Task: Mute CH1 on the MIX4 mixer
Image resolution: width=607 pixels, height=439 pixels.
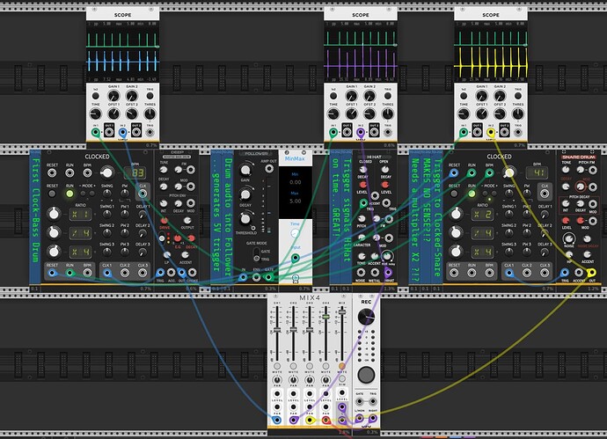Action: 277,366
